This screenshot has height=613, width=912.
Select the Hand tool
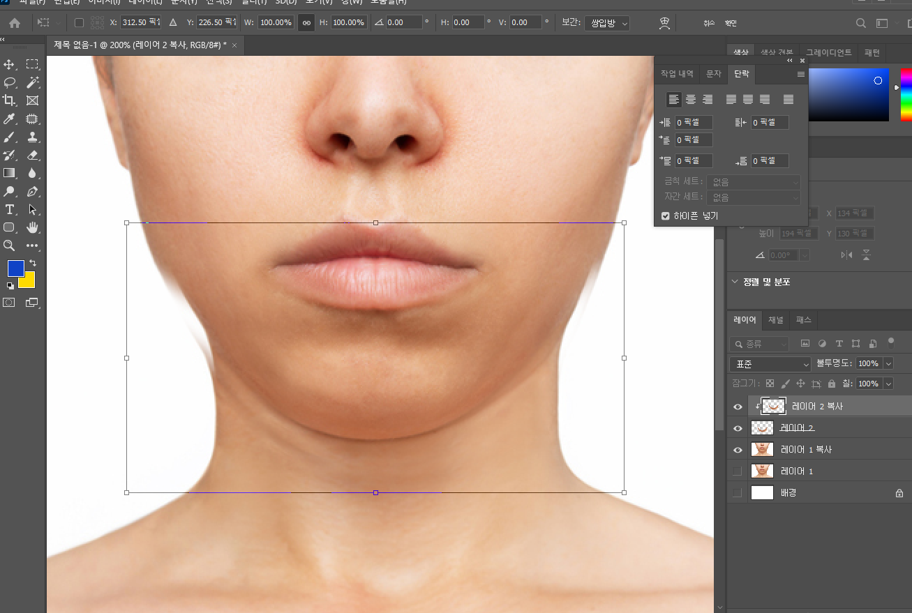(32, 227)
